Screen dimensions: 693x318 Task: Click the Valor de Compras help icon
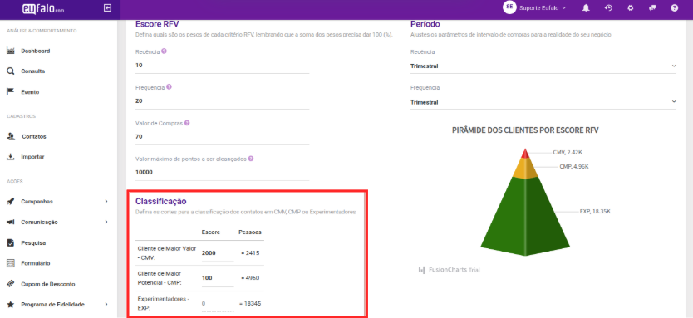[187, 123]
